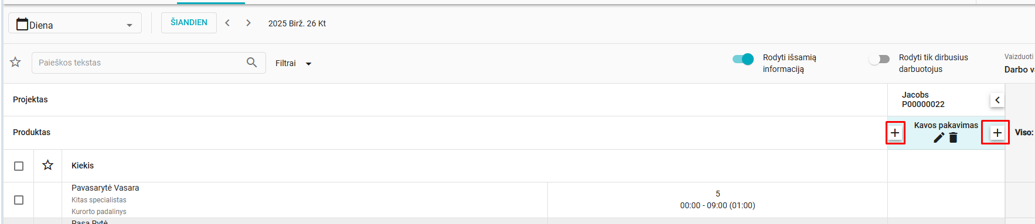Image resolution: width=1035 pixels, height=224 pixels.
Task: Check the box in the Kiekis header row
Action: pyautogui.click(x=19, y=166)
